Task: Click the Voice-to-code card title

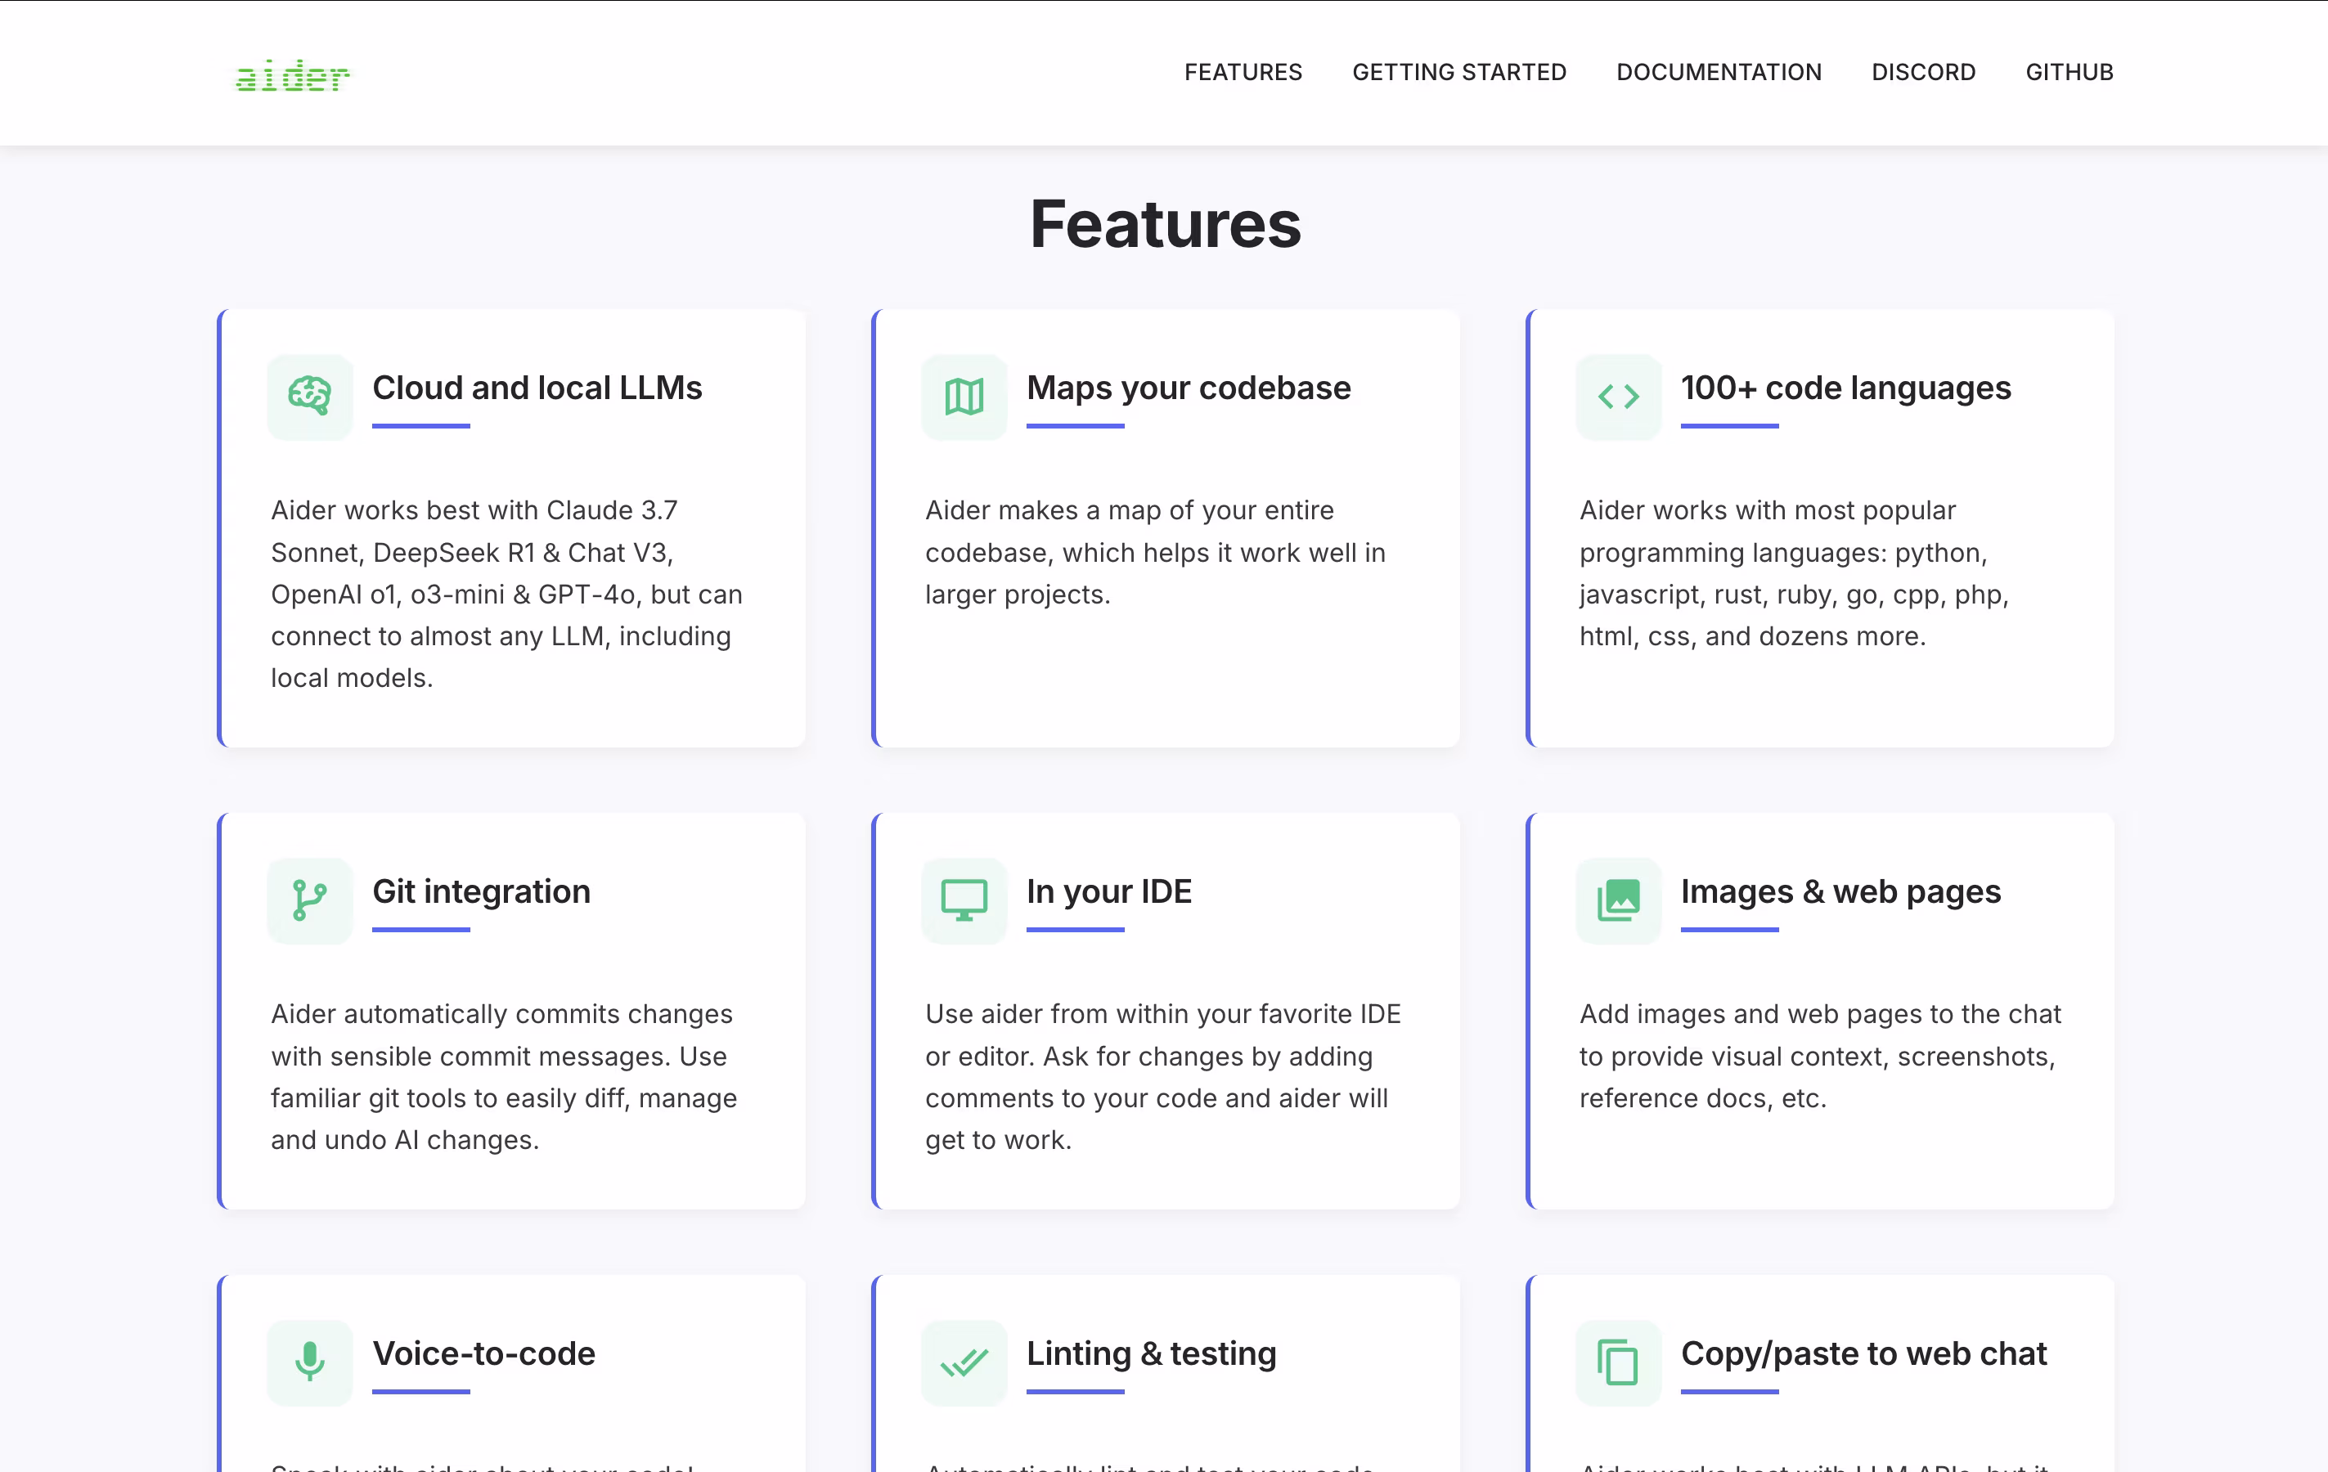Action: tap(483, 1353)
